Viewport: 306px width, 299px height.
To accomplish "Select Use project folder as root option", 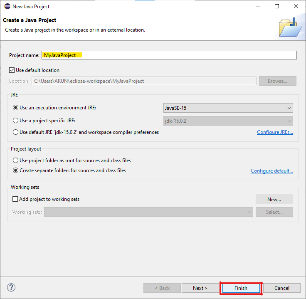I will point(16,160).
